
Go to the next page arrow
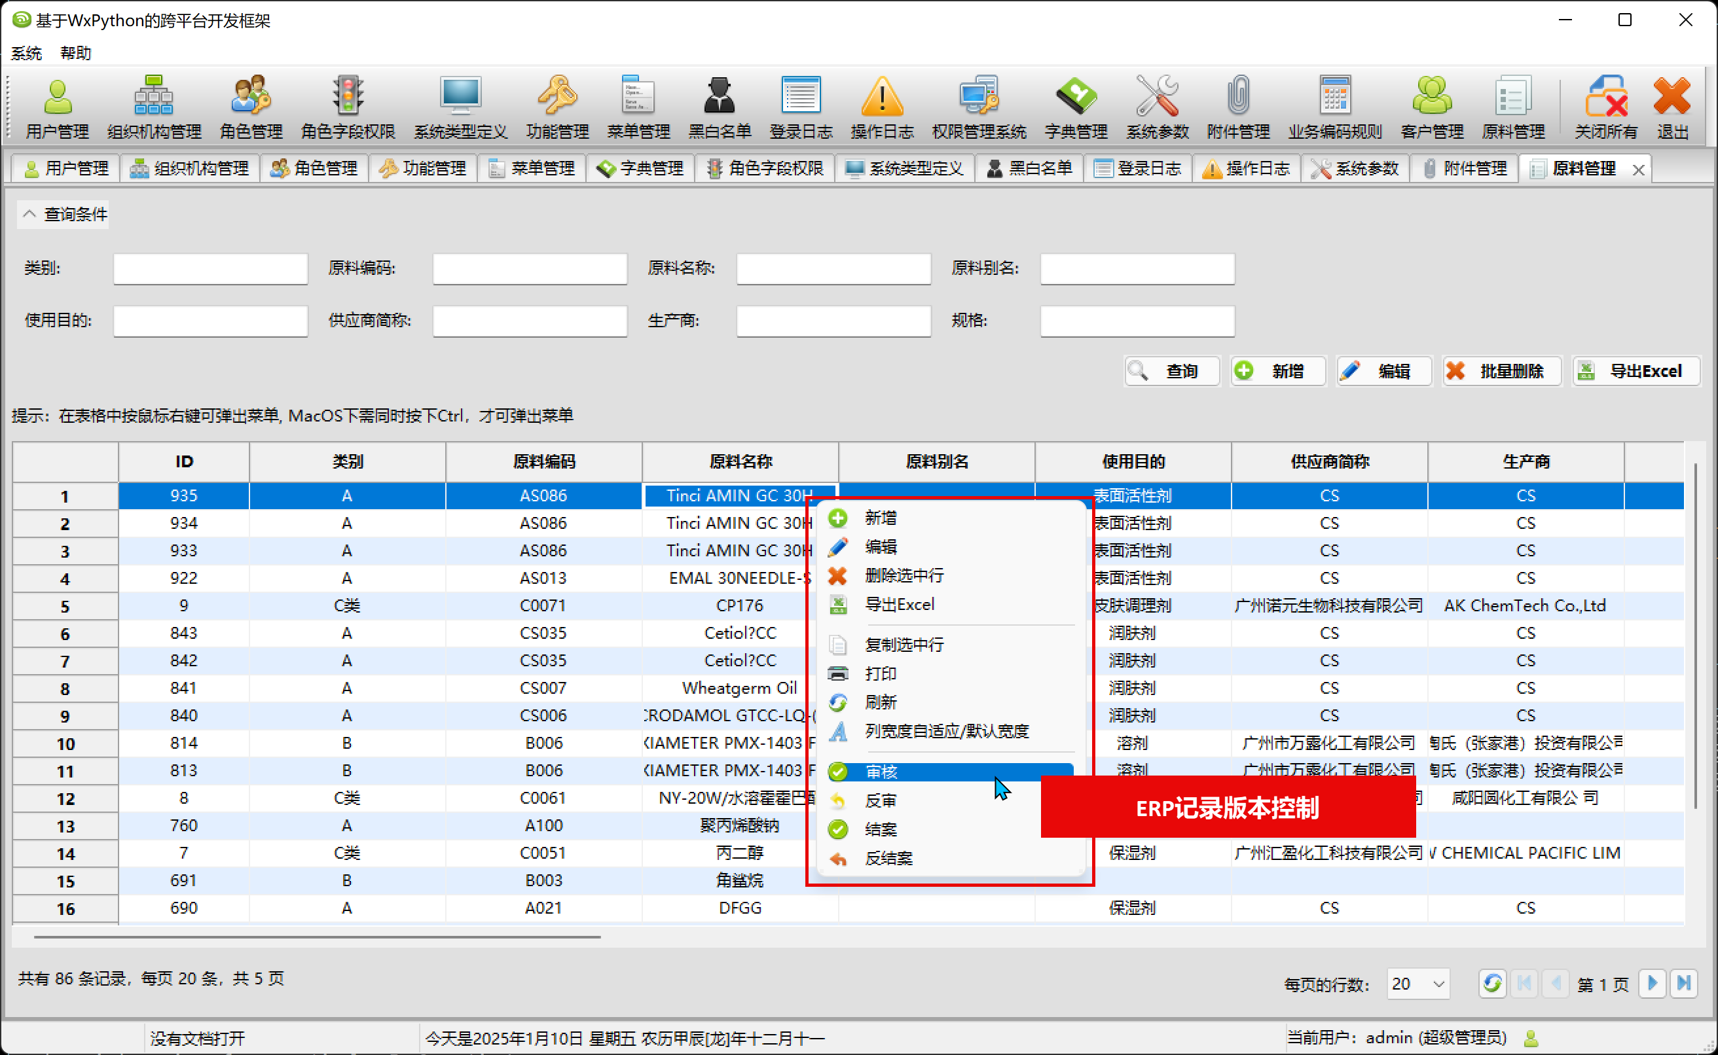coord(1652,984)
